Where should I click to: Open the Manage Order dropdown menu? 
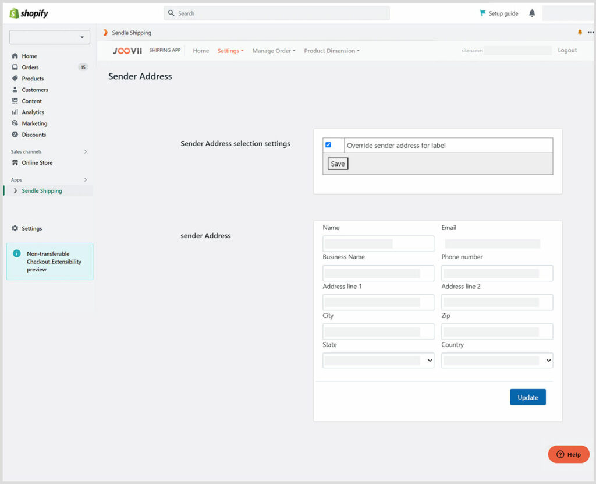tap(274, 51)
